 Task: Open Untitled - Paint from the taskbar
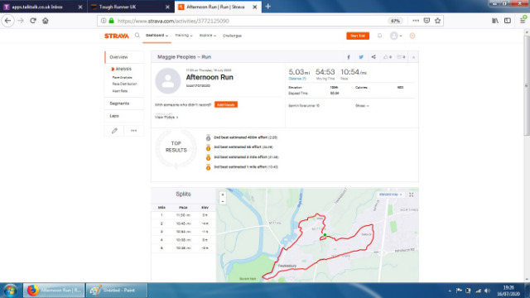pyautogui.click(x=117, y=291)
